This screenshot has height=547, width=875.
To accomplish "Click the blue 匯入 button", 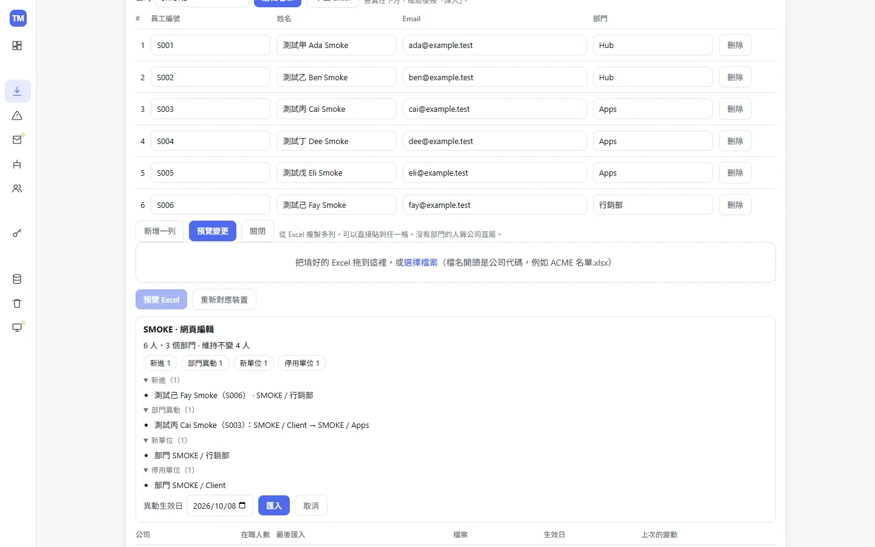I will 274,506.
